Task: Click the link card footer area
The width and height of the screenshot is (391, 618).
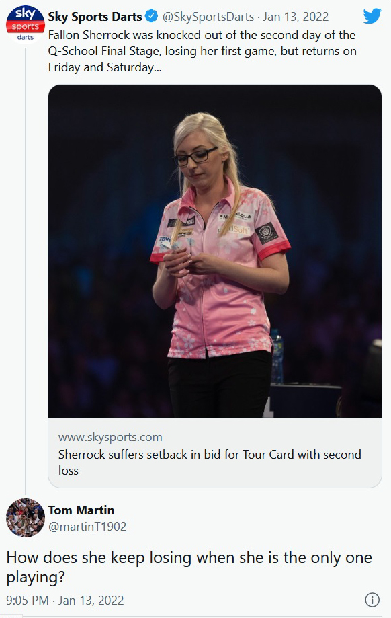Action: pyautogui.click(x=215, y=453)
